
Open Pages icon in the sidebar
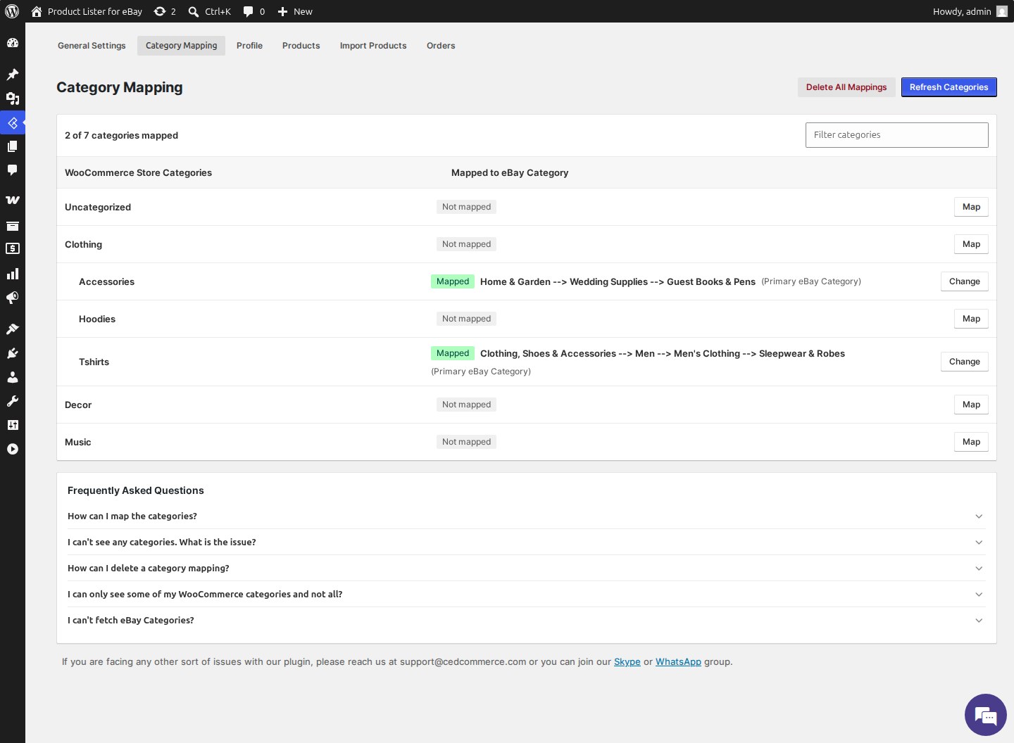pos(13,146)
